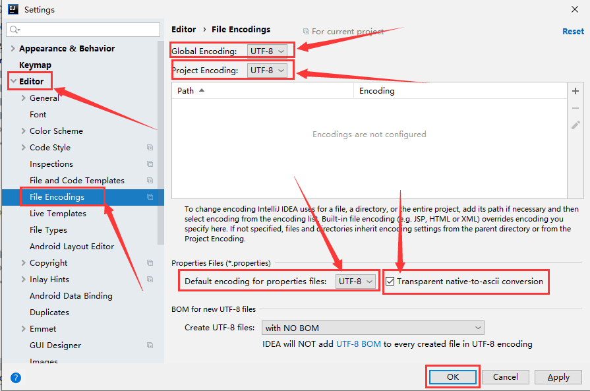Open the Global Encoding dropdown
This screenshot has width=590, height=391.
267,51
